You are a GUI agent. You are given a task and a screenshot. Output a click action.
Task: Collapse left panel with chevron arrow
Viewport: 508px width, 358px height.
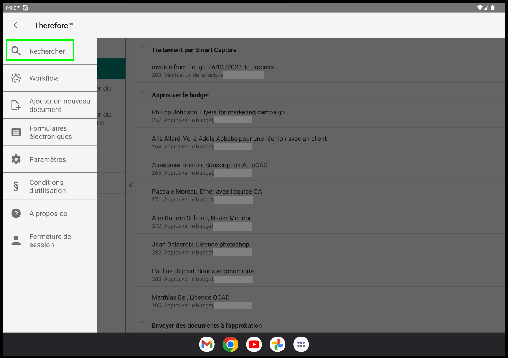click(x=131, y=185)
